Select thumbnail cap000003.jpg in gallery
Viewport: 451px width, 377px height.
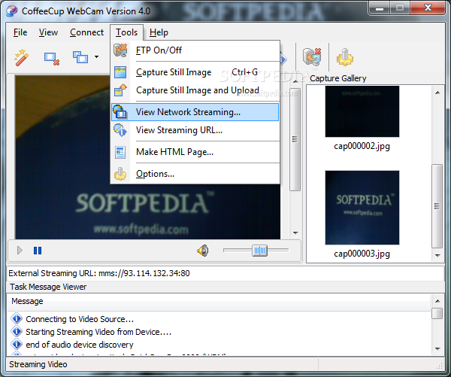coord(362,208)
